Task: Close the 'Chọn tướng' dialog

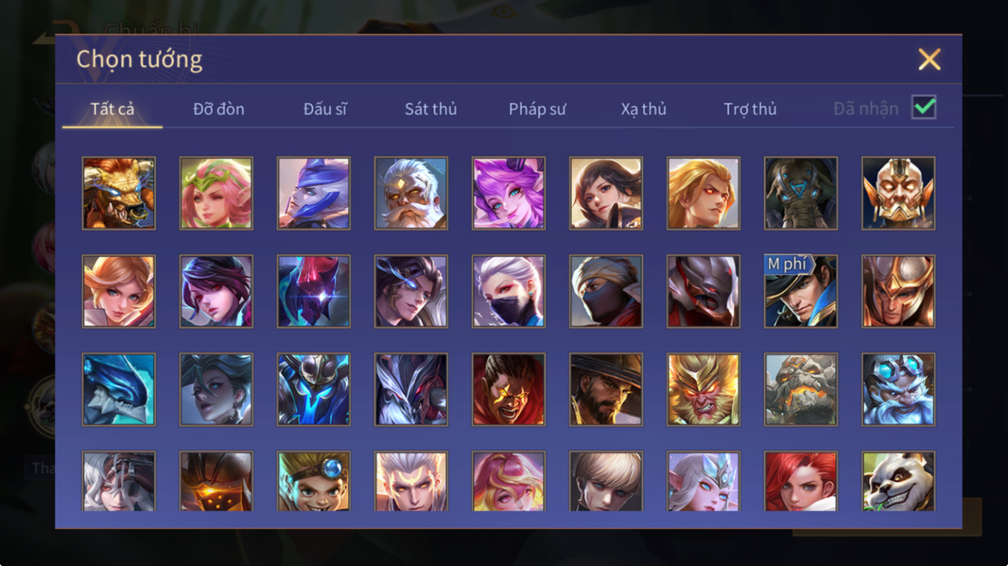Action: point(929,59)
